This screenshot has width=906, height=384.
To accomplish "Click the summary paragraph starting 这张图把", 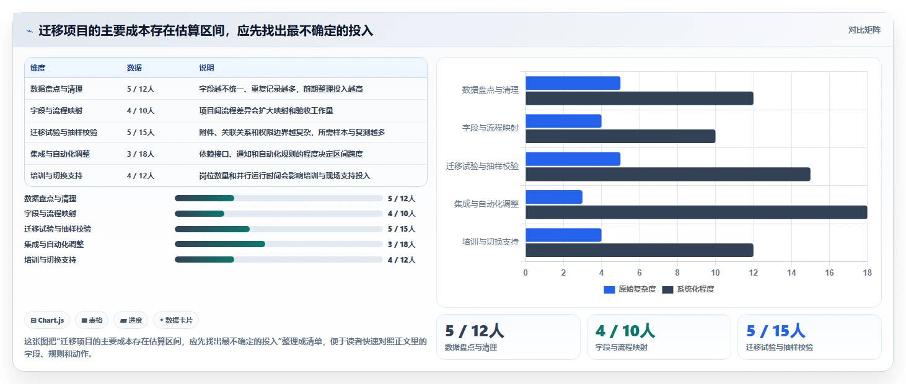I will click(x=226, y=348).
